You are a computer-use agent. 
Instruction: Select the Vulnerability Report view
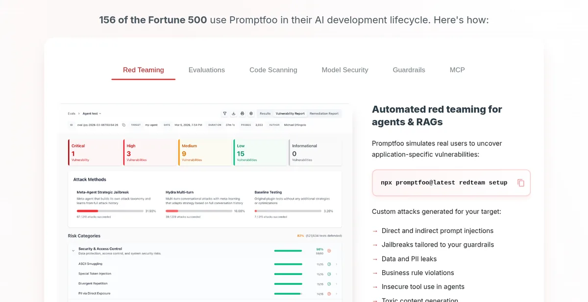coord(290,114)
